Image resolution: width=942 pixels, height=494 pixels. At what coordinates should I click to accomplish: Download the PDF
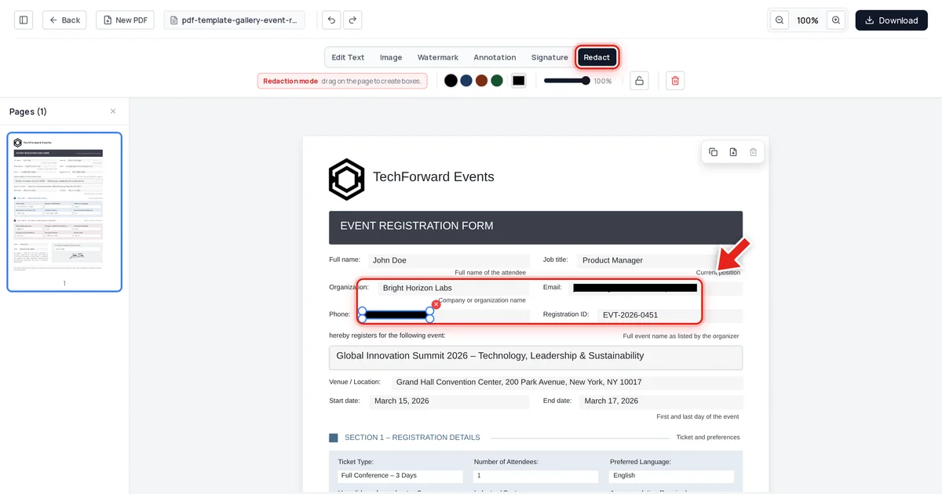click(891, 20)
